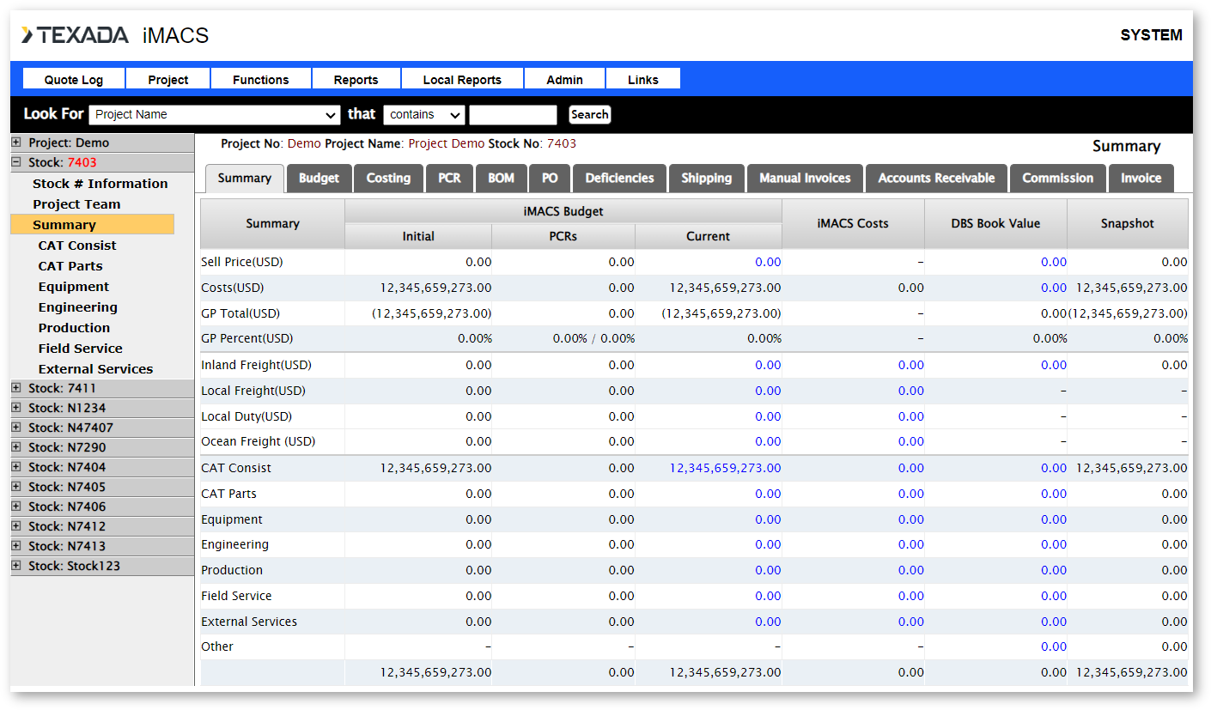Switch to the PO tab
This screenshot has height=710, width=1211.
[x=550, y=179]
